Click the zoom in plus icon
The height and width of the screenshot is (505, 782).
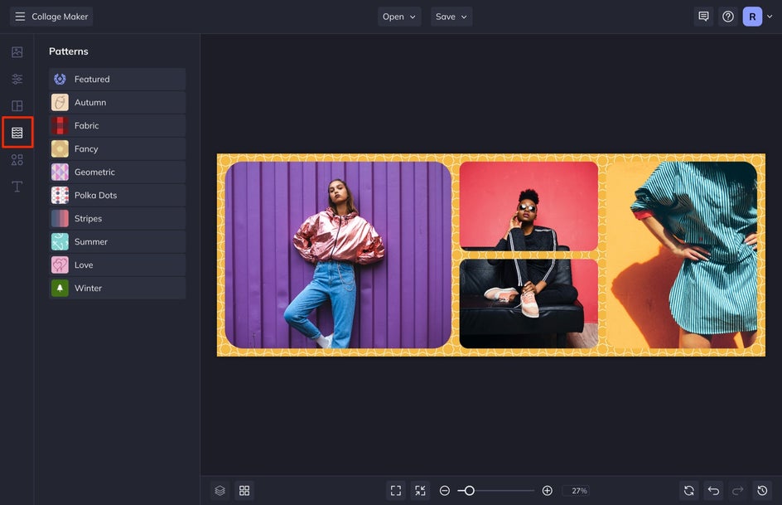tap(547, 491)
